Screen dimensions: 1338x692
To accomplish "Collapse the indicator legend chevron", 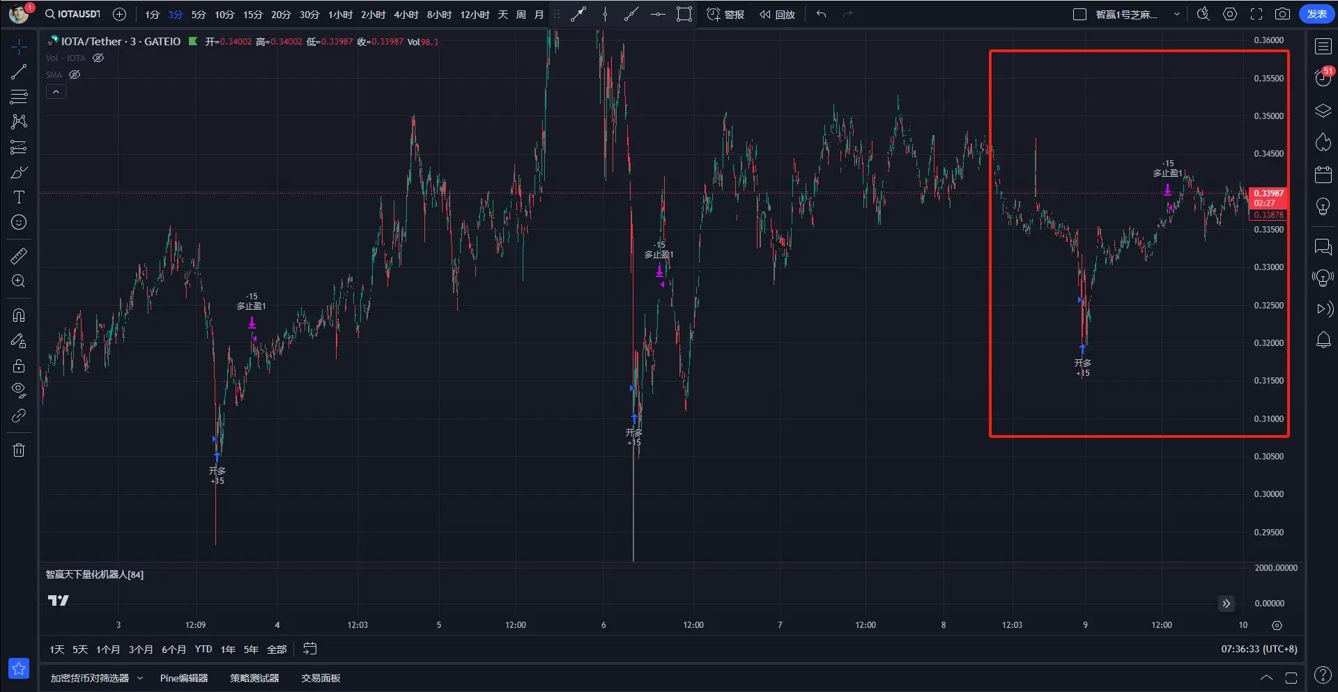I will (56, 91).
